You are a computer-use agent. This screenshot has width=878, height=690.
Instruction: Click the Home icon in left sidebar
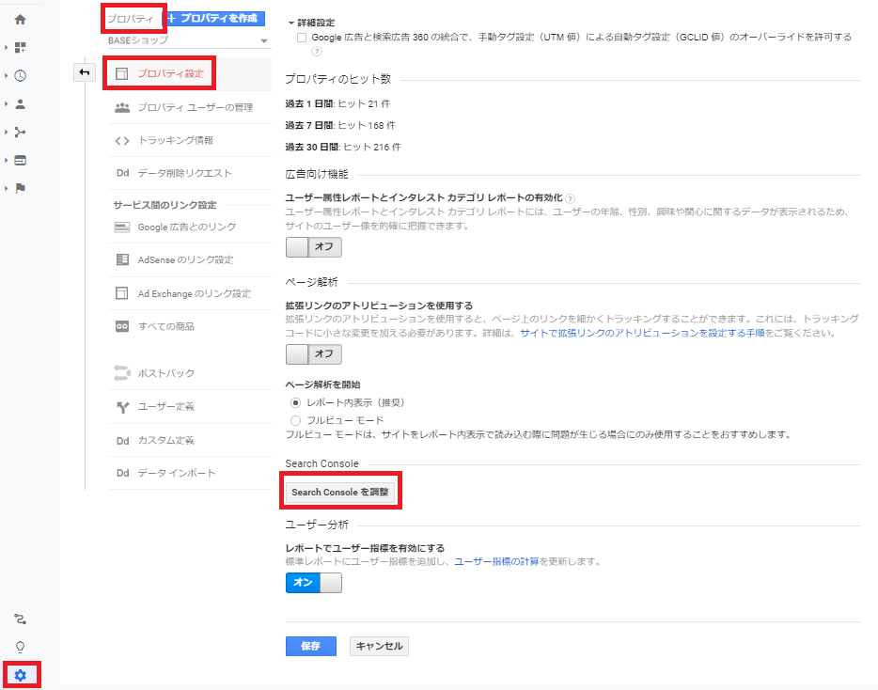(x=20, y=19)
